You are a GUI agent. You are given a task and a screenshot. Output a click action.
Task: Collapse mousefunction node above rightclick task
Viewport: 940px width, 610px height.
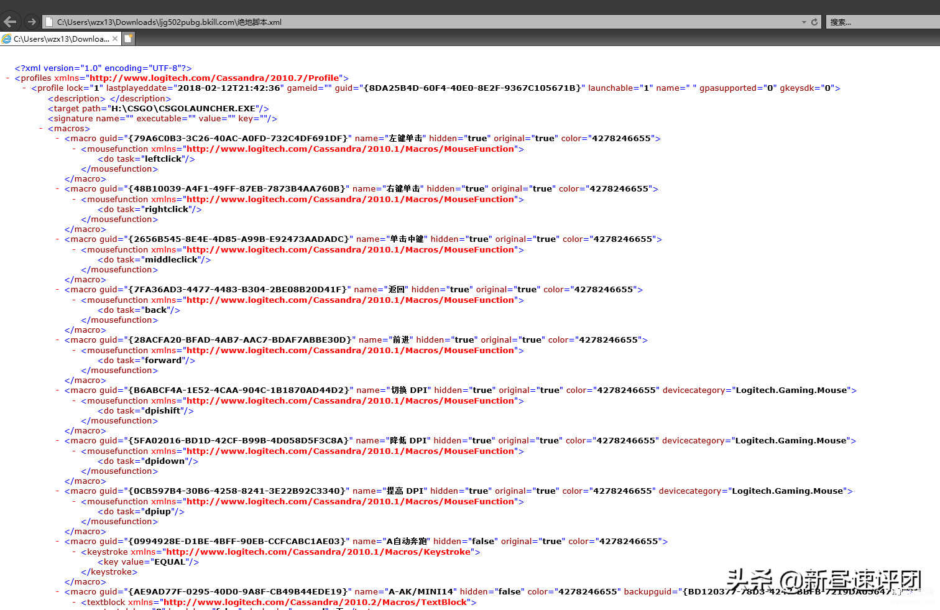[x=75, y=200]
